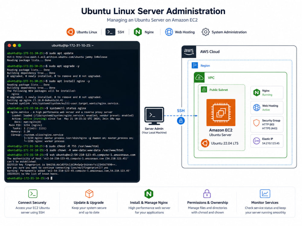Click the 'Connect Securely' heading
This screenshot has width=302, height=226.
pyautogui.click(x=32, y=202)
